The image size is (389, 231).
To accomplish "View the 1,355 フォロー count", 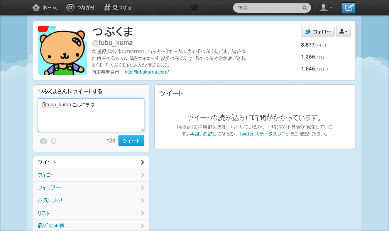I will 314,57.
